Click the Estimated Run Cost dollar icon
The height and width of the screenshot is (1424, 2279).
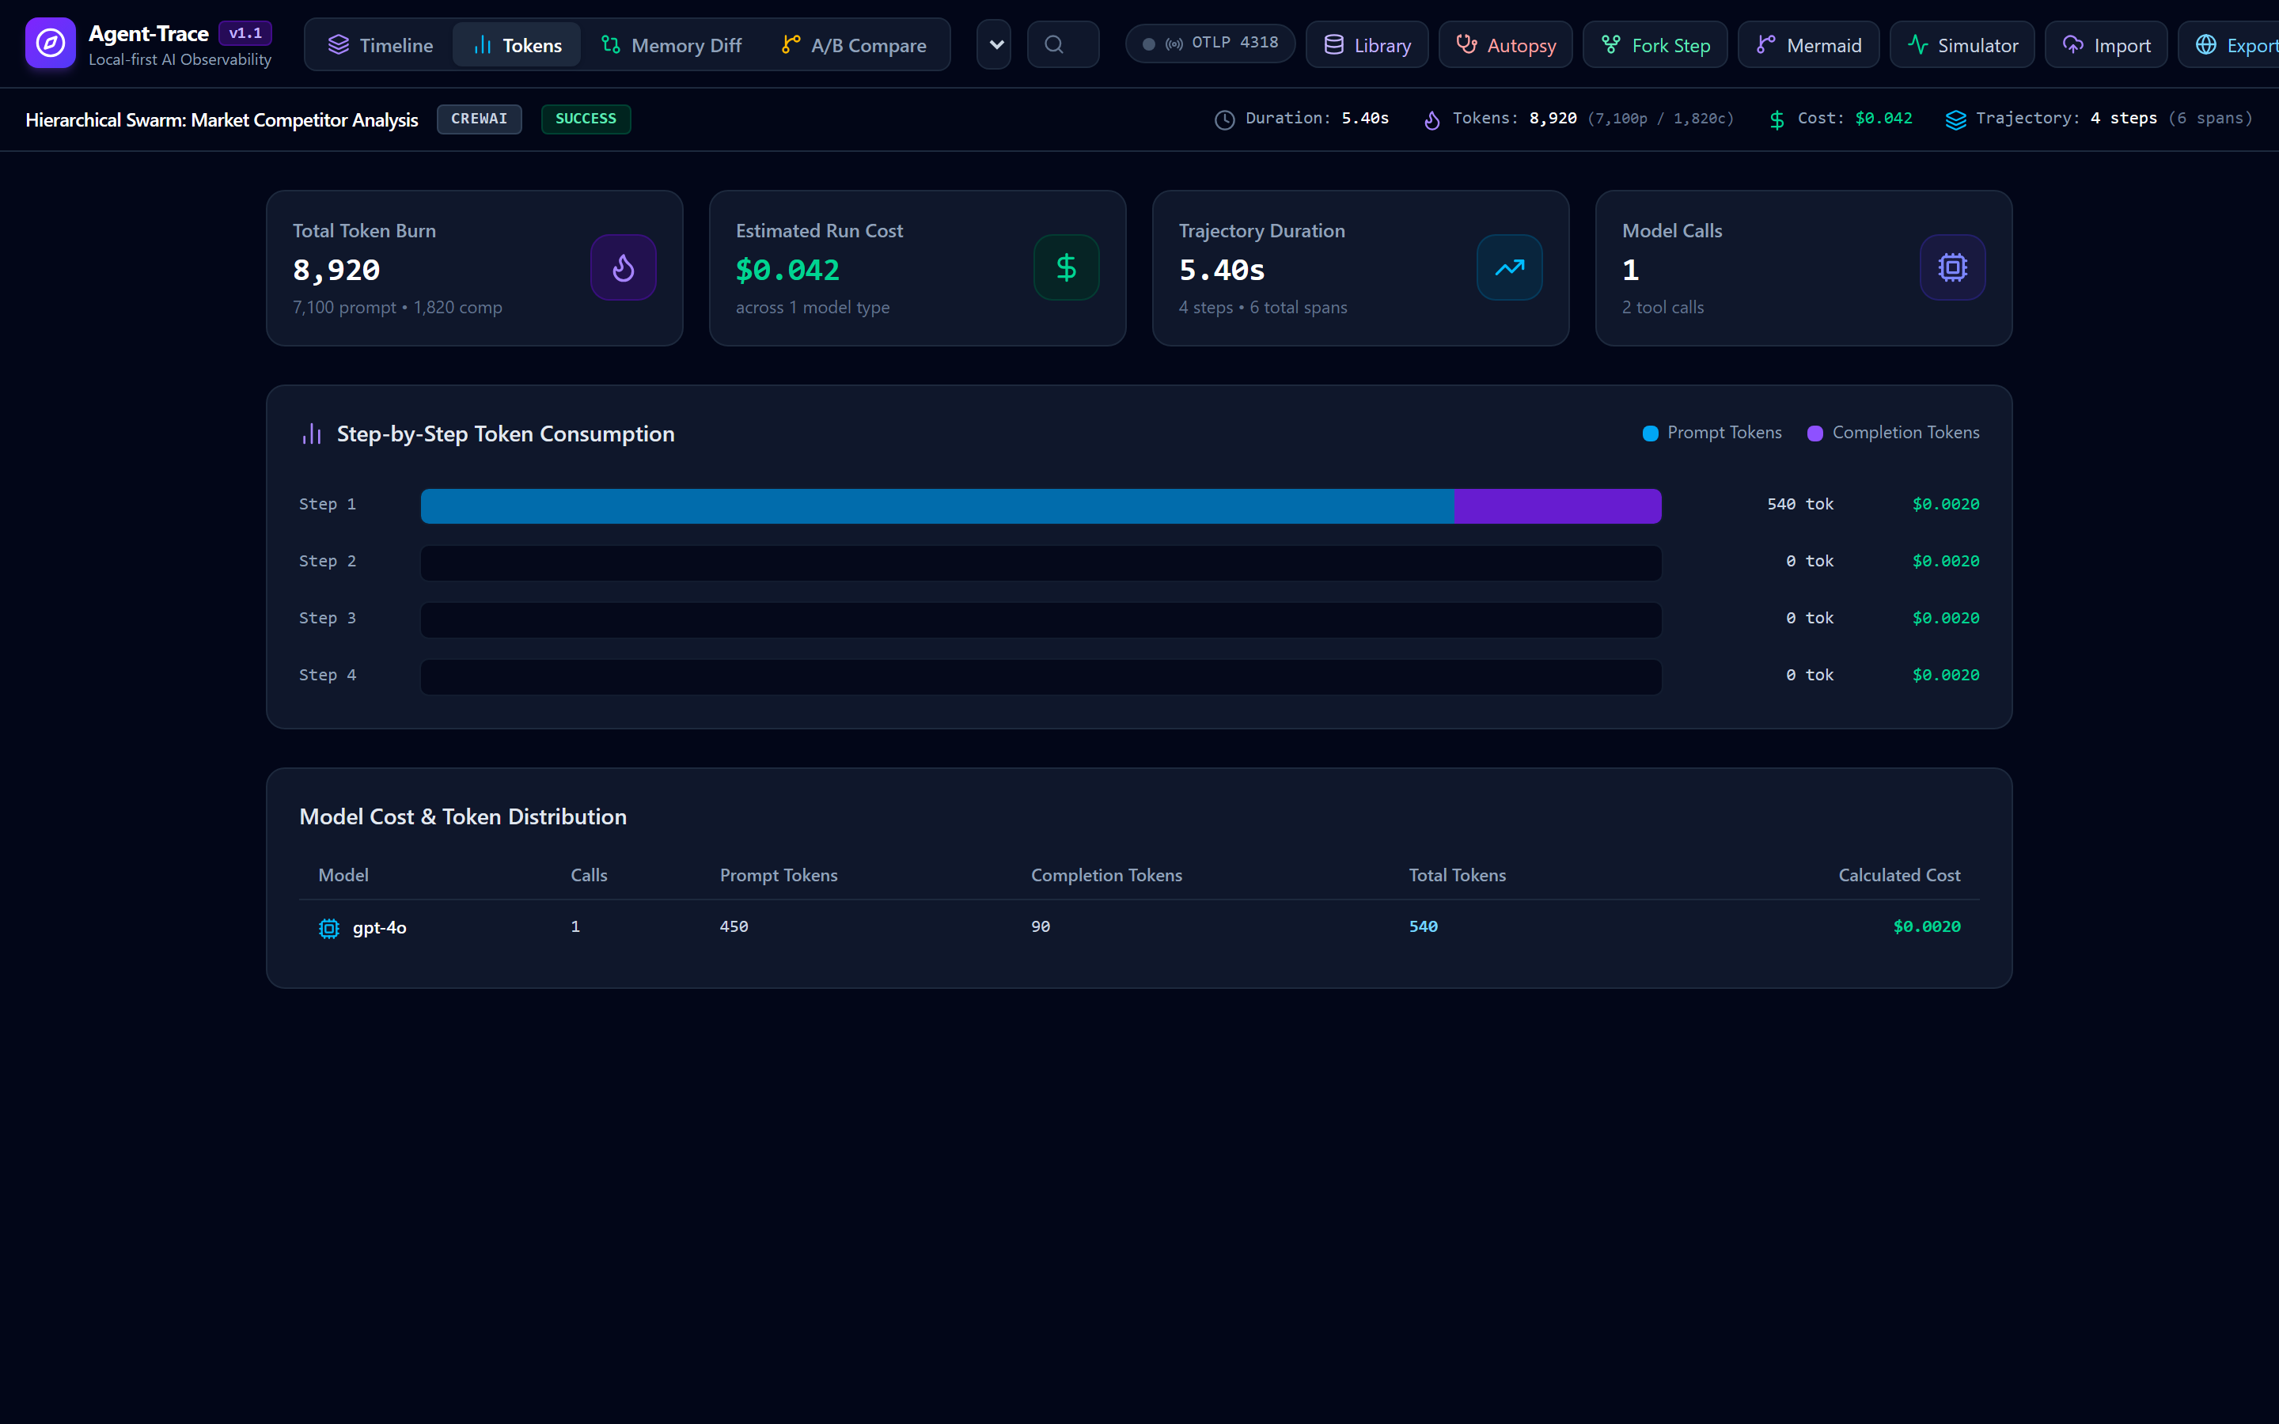(1066, 267)
